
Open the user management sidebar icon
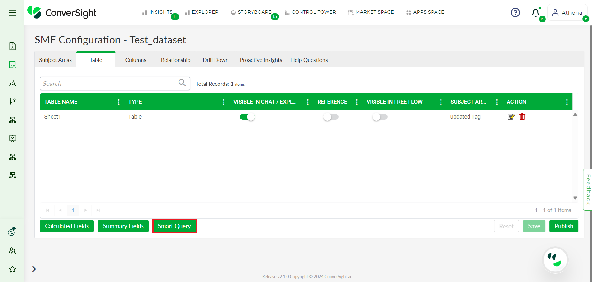12,251
